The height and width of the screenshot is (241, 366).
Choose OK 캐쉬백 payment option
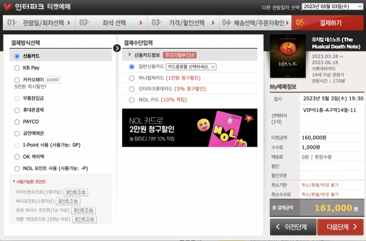[17, 157]
